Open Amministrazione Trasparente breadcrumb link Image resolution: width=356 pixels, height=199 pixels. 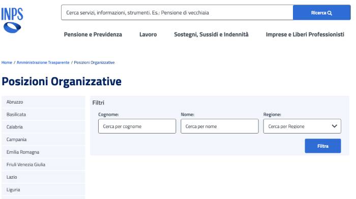(x=43, y=62)
